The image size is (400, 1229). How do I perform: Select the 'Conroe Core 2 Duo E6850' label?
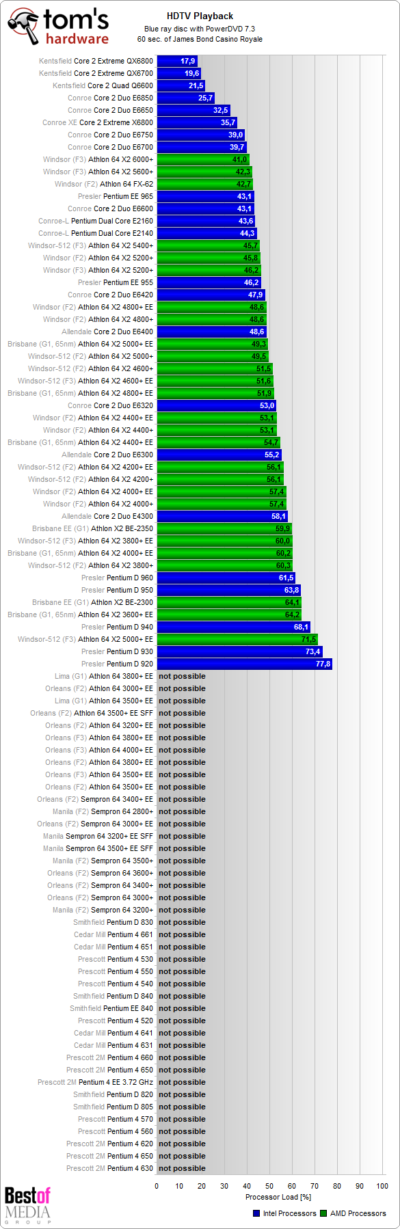click(x=110, y=98)
